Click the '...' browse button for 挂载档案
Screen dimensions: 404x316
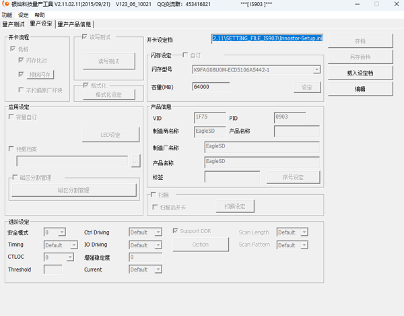pyautogui.click(x=135, y=162)
